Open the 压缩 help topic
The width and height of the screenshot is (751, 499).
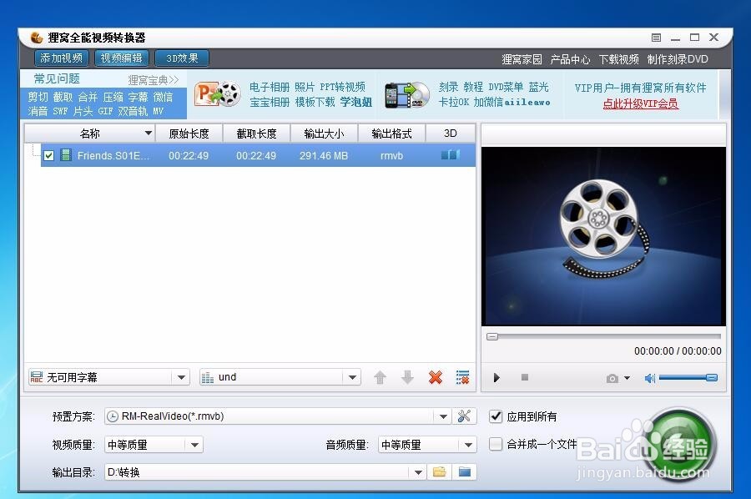tap(113, 98)
